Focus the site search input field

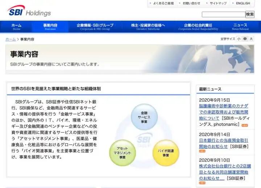[x=223, y=14]
